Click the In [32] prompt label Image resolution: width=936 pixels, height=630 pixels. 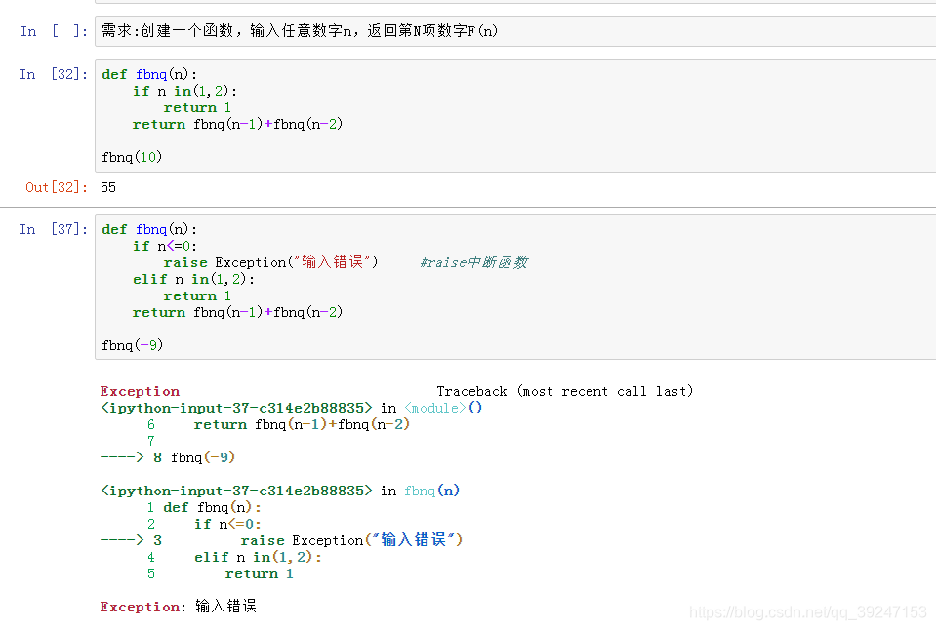point(54,74)
